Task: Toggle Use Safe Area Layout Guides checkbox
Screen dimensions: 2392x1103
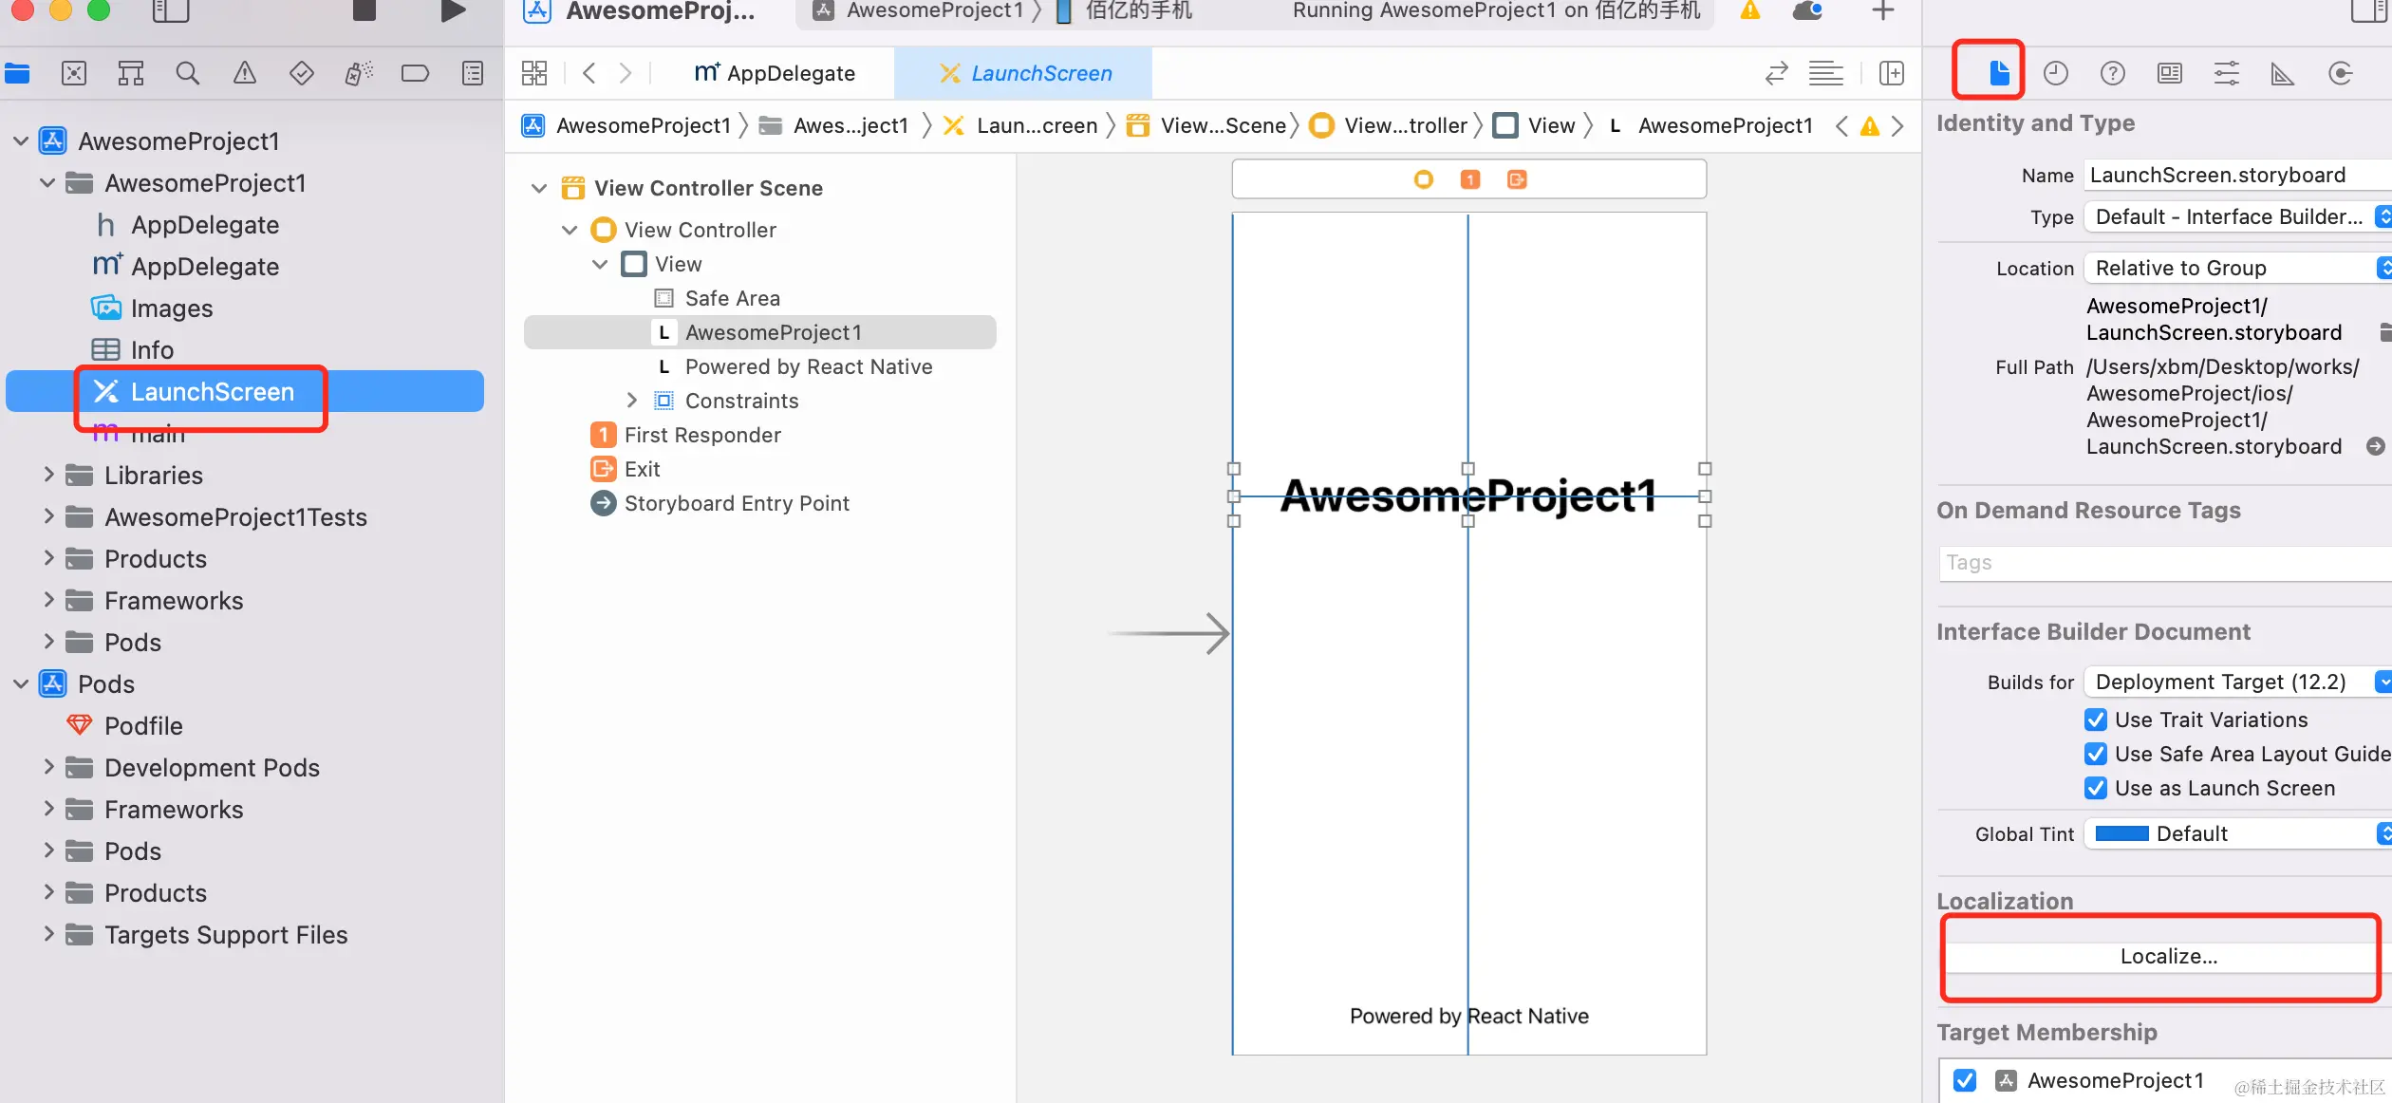Action: pyautogui.click(x=2096, y=754)
